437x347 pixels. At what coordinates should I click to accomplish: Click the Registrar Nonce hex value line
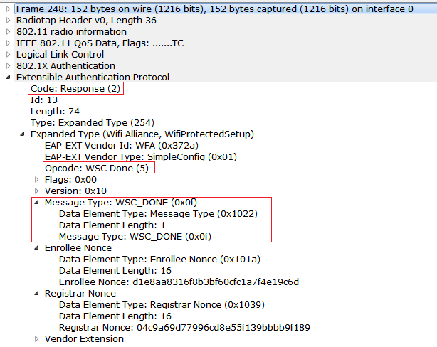[184, 328]
